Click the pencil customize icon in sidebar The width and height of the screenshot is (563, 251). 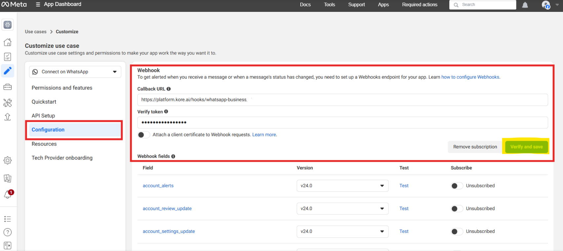pos(8,71)
